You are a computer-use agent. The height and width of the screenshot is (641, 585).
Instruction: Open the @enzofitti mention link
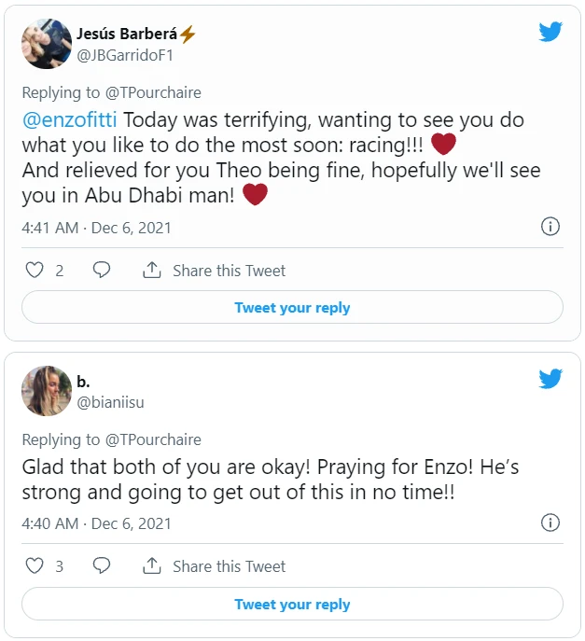click(70, 120)
